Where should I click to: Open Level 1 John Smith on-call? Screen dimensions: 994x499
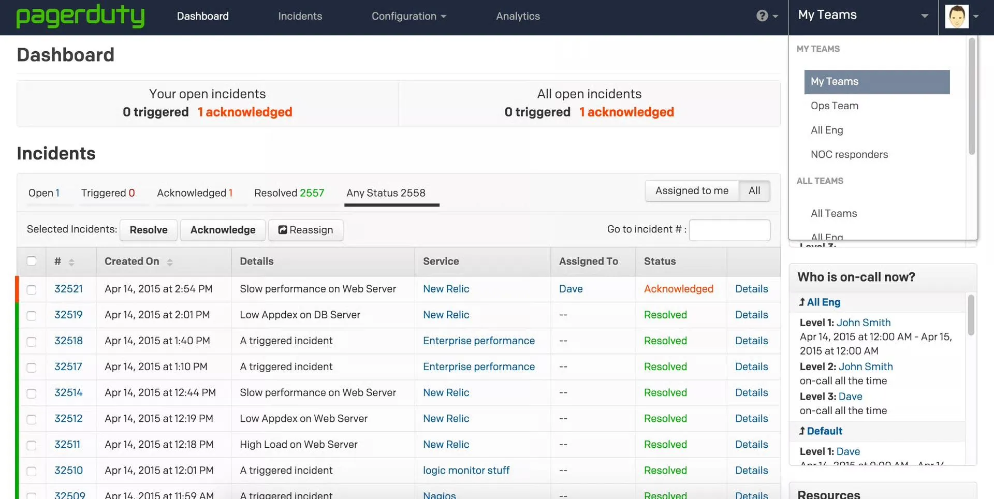pos(864,322)
